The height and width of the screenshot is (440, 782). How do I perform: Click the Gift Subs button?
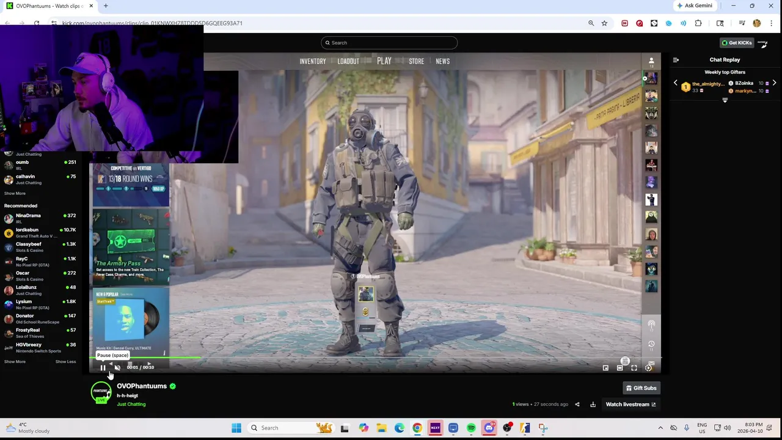pyautogui.click(x=641, y=388)
